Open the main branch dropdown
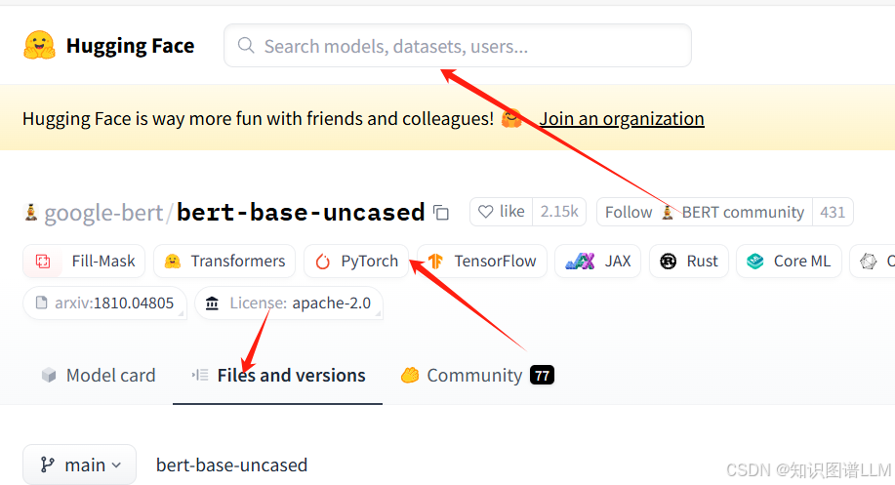 [79, 465]
